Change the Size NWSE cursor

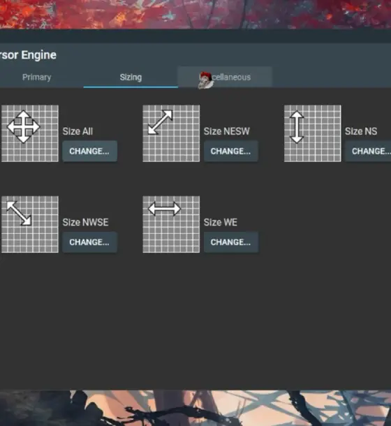(x=89, y=242)
